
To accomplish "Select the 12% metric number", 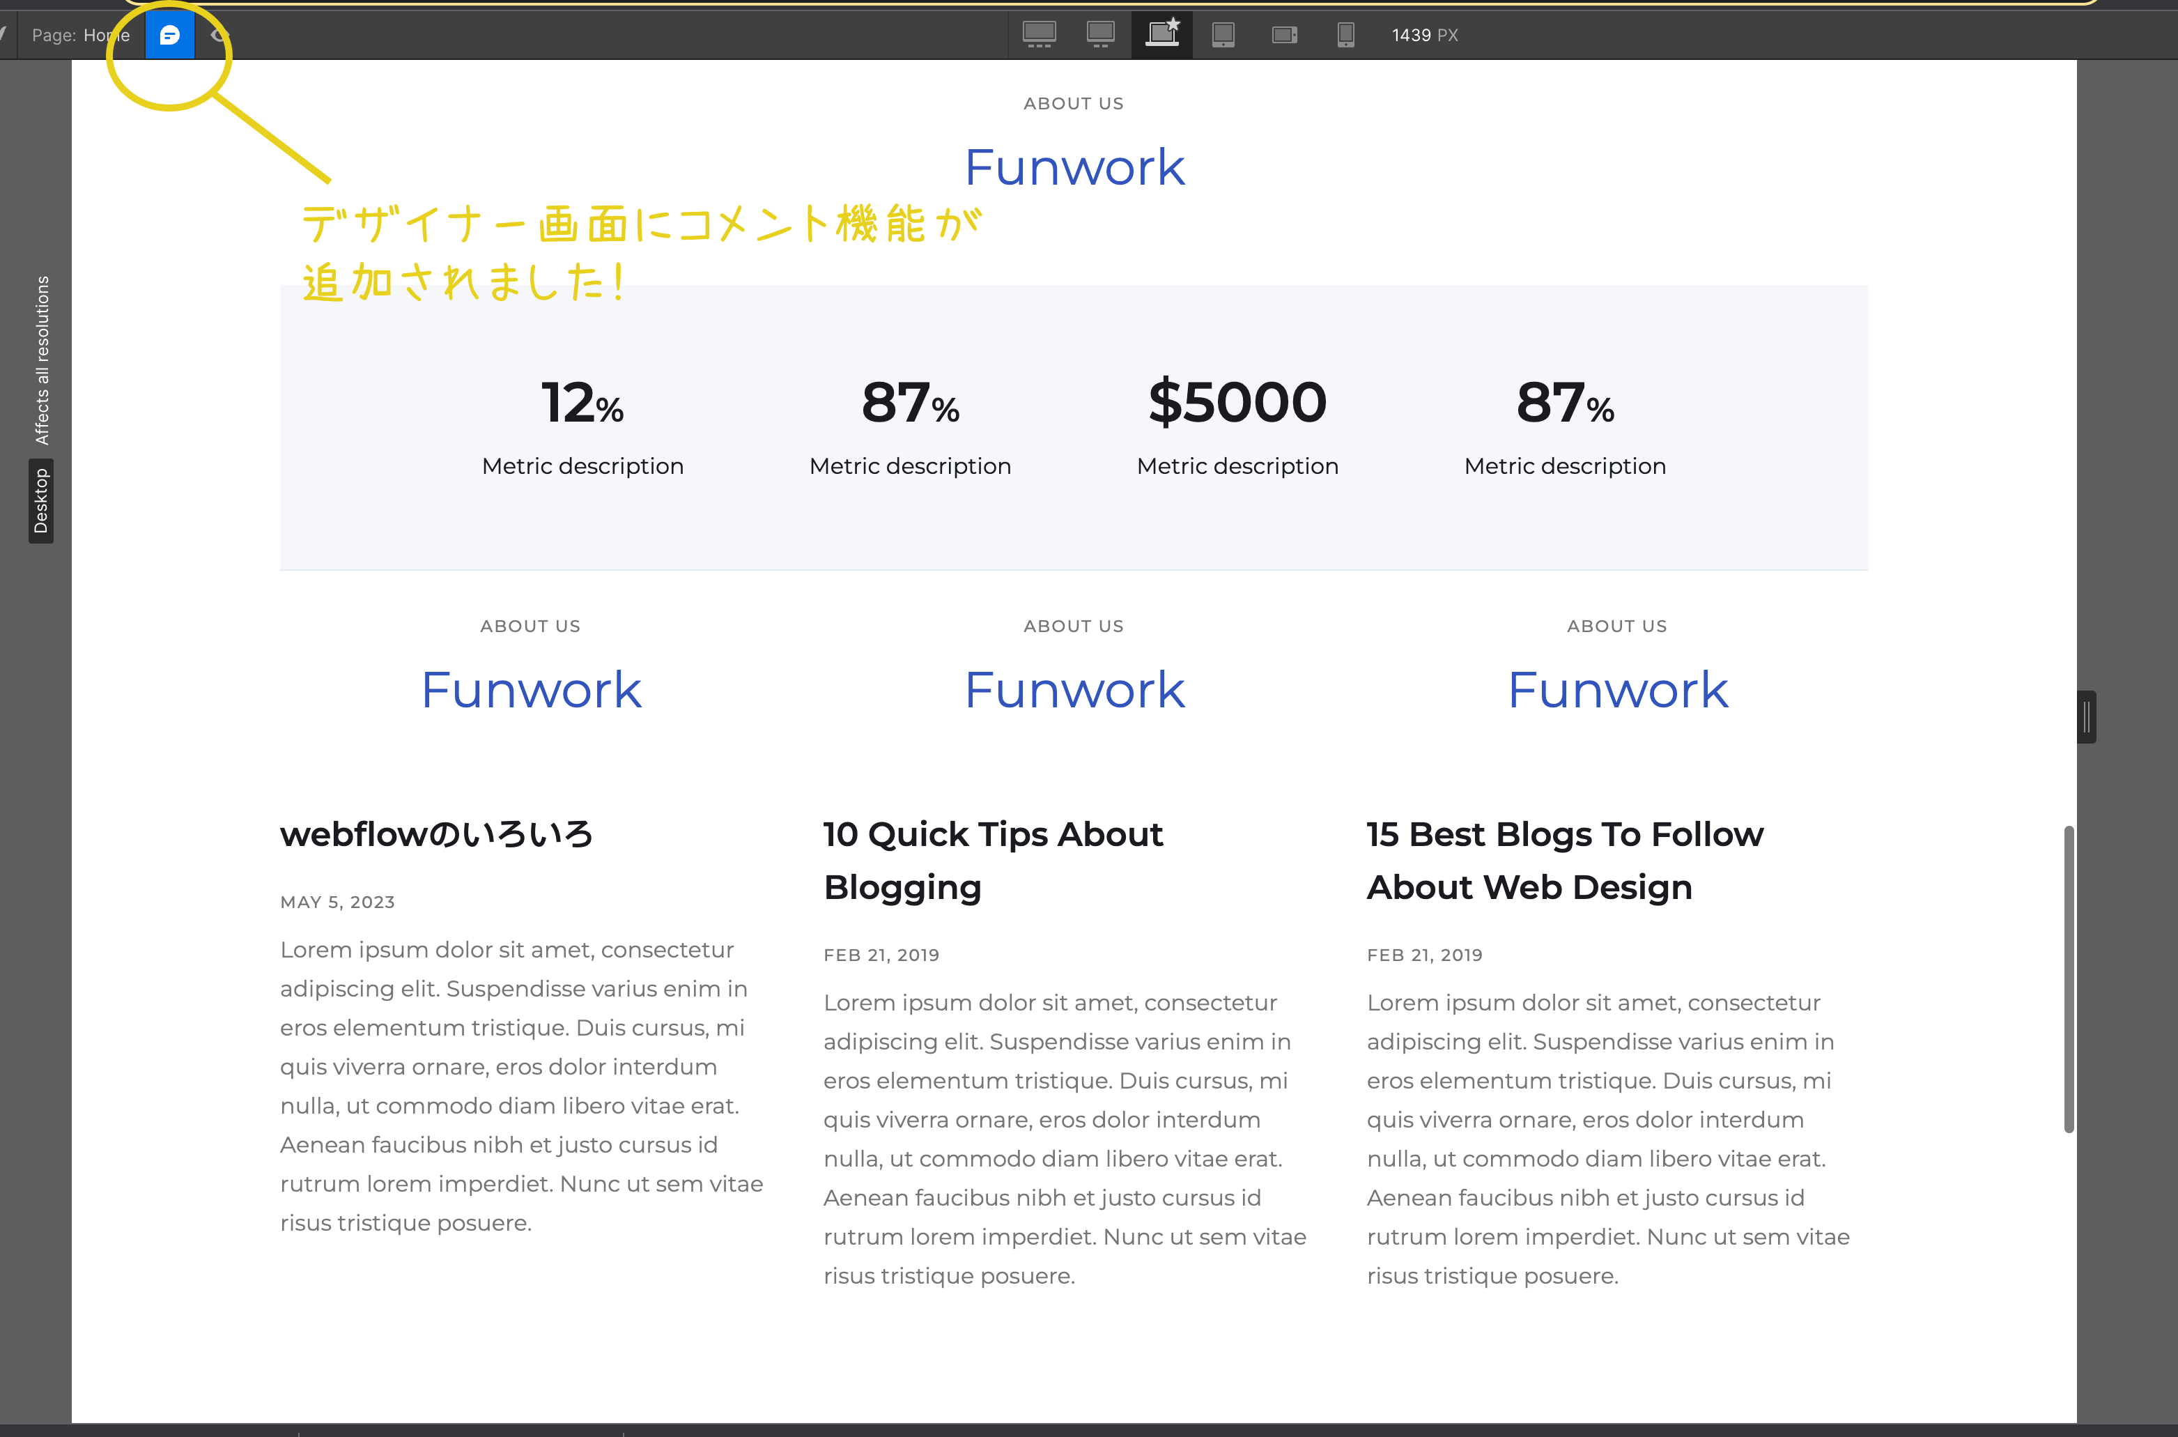I will pos(582,402).
